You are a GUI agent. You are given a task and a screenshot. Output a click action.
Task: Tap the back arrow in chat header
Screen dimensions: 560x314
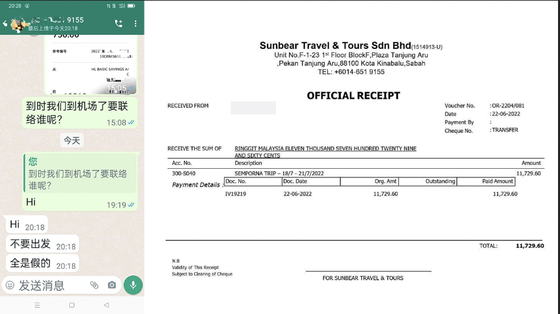(5, 24)
